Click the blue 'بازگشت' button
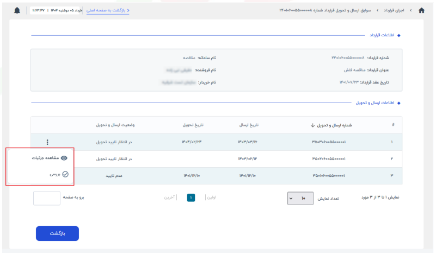 57,234
